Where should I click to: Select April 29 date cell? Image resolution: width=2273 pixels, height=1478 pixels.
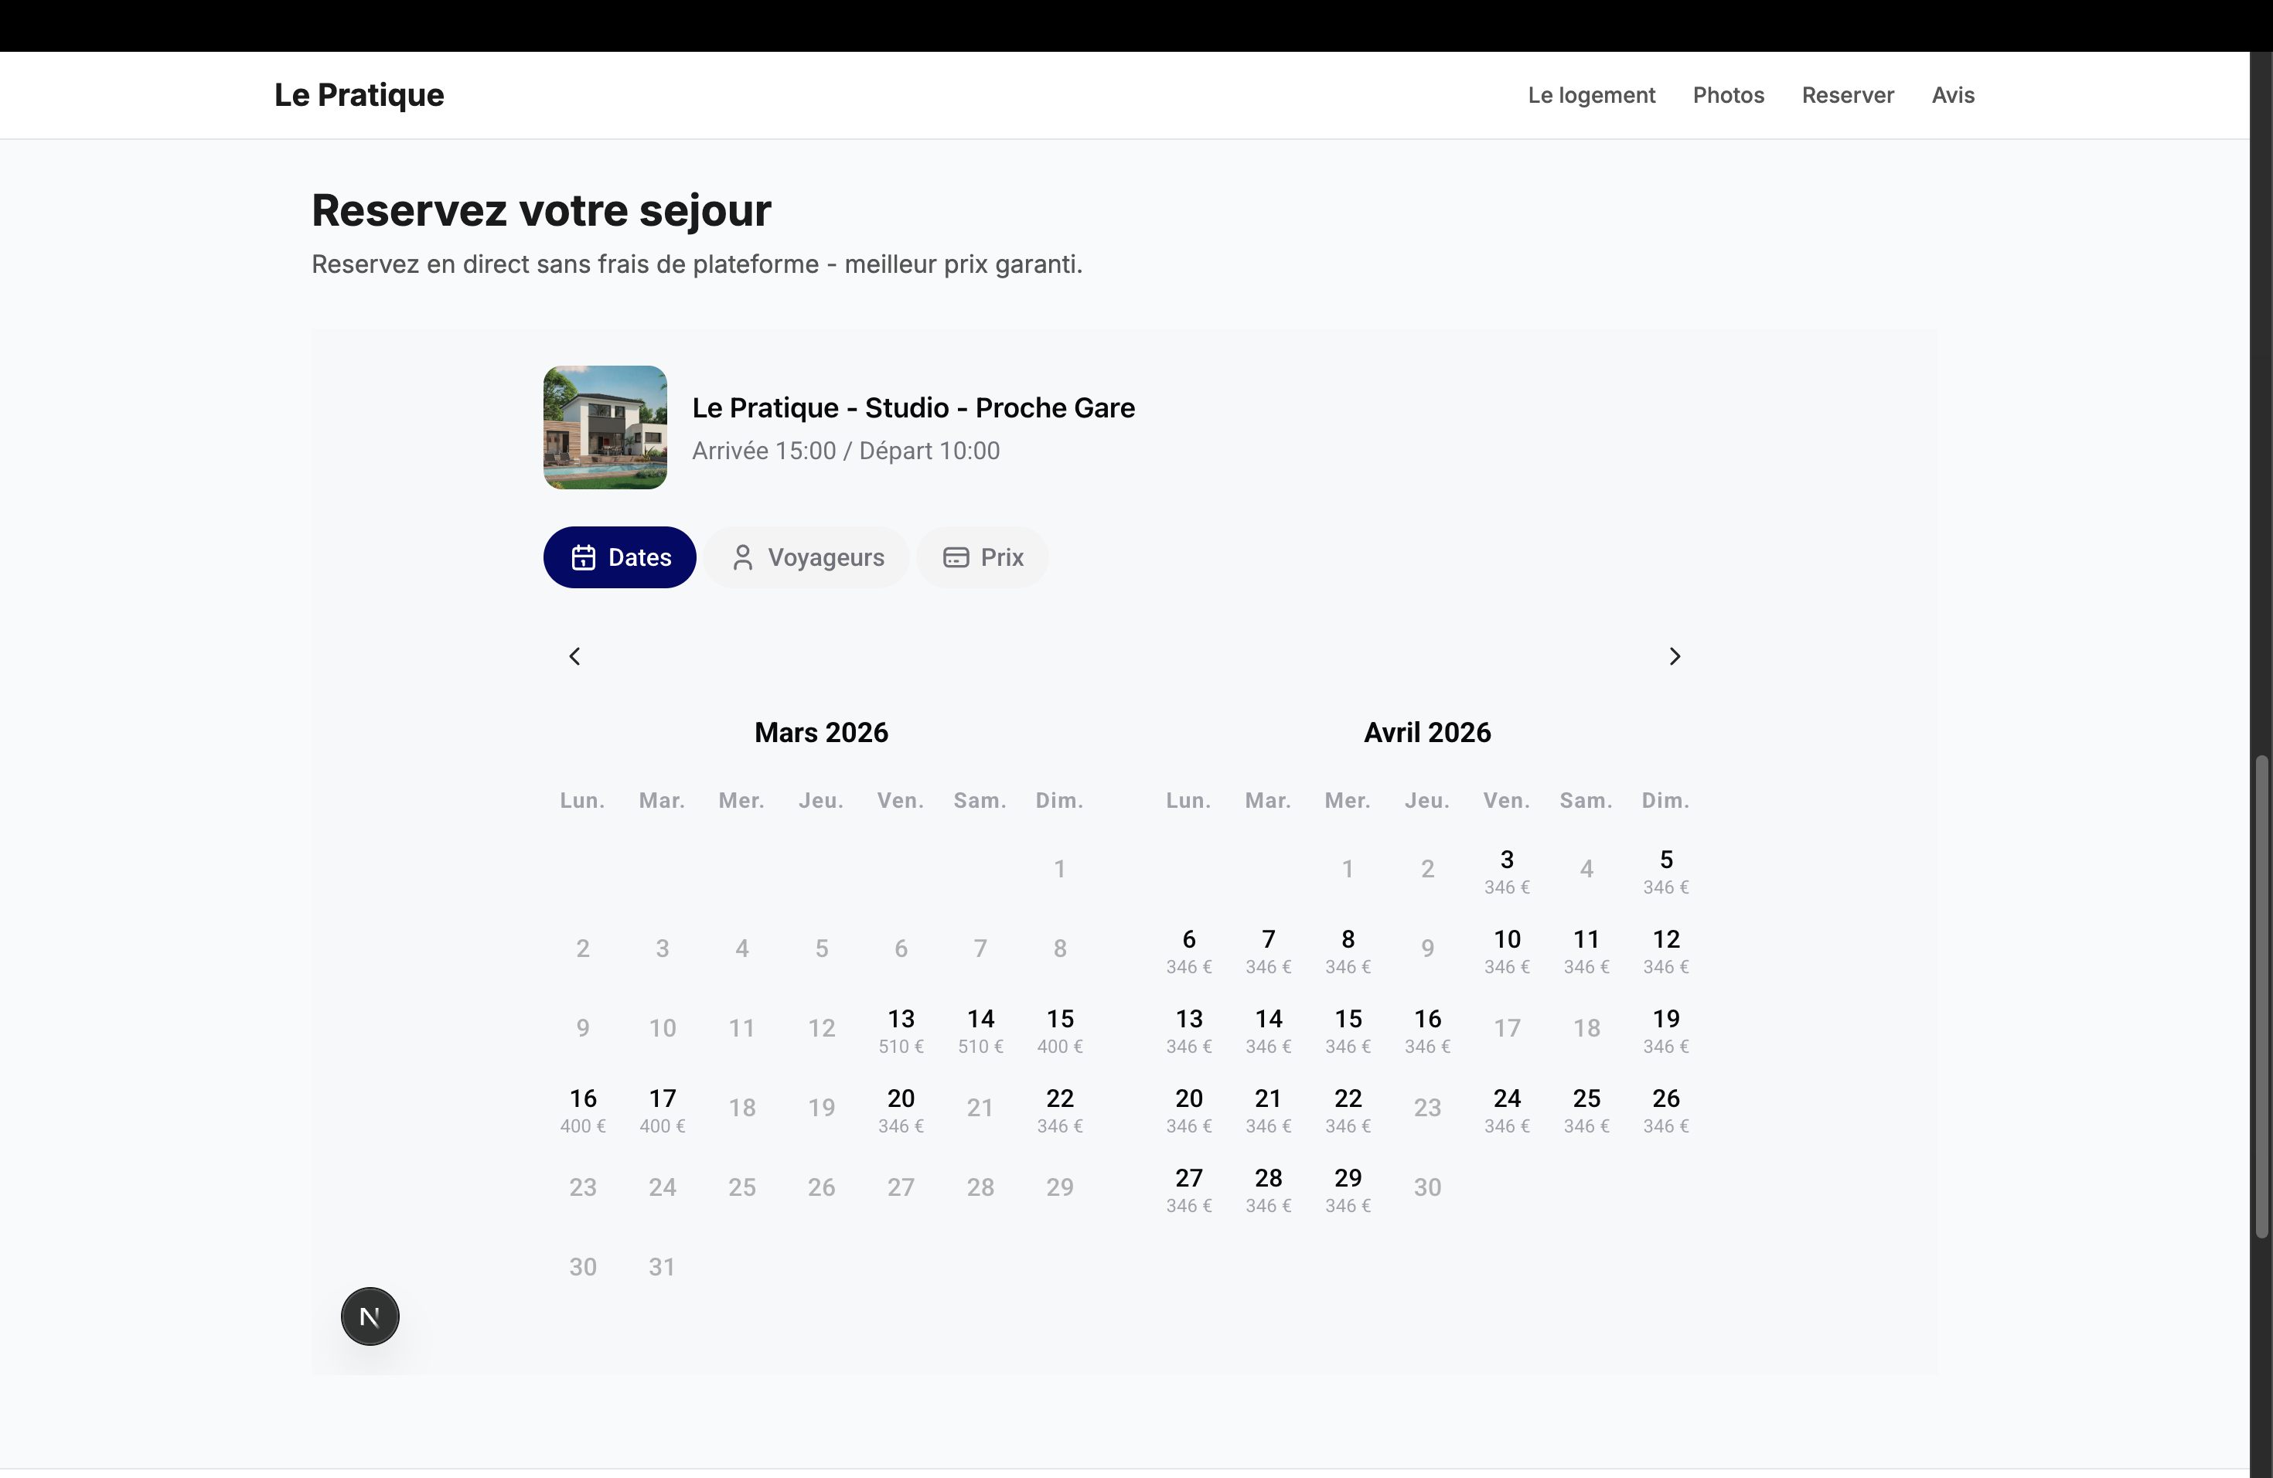pyautogui.click(x=1348, y=1189)
